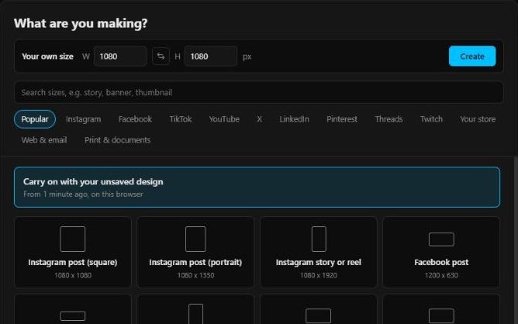Click the tall story shape icon
This screenshot has height=324, width=518.
click(319, 239)
